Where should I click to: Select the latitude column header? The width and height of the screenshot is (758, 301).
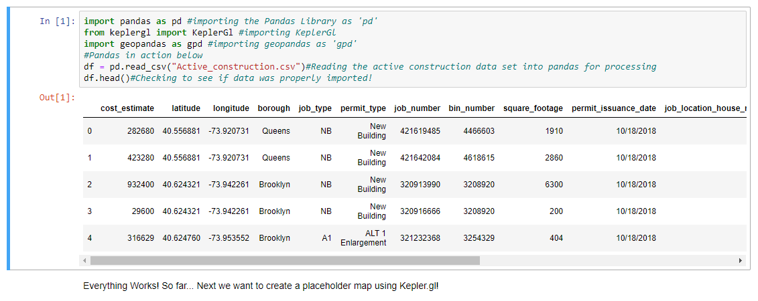point(186,108)
